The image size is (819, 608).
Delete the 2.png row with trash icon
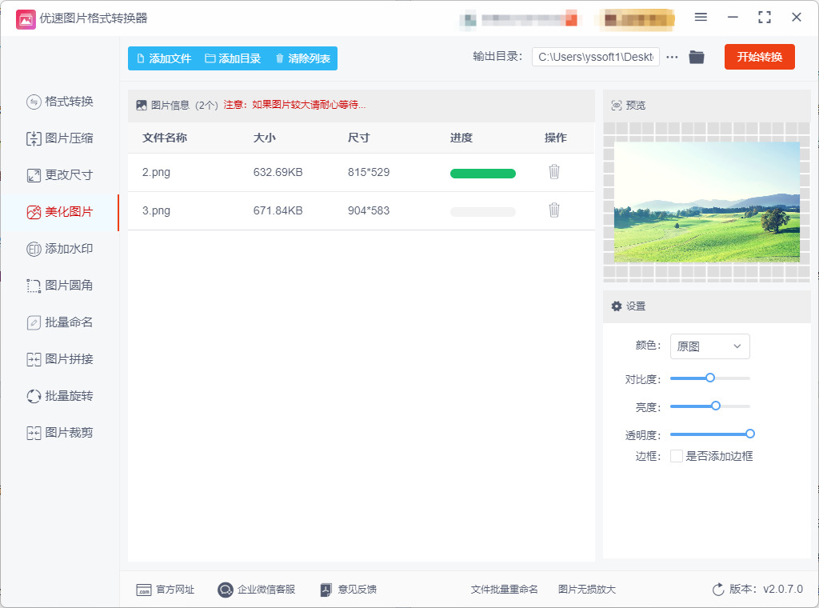tap(554, 172)
